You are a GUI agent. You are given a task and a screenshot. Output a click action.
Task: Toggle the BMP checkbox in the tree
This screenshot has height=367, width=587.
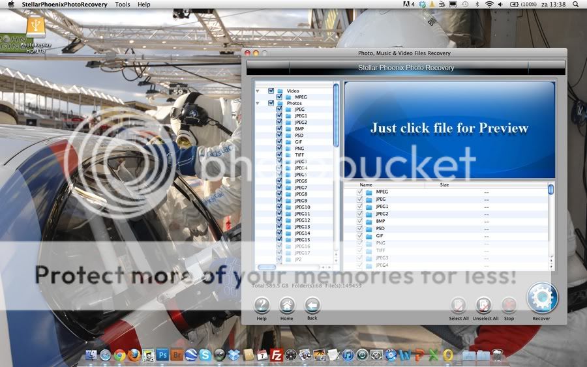(279, 129)
